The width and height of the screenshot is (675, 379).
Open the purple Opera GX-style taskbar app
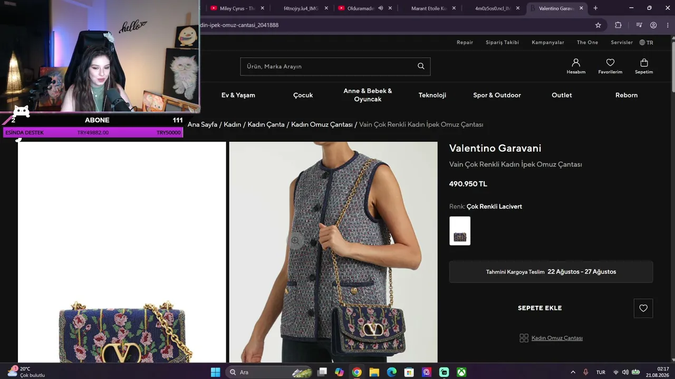tap(427, 372)
